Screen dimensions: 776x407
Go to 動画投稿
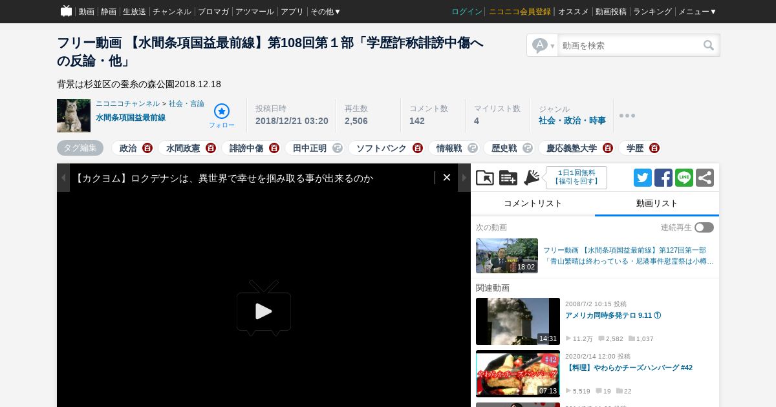(611, 12)
